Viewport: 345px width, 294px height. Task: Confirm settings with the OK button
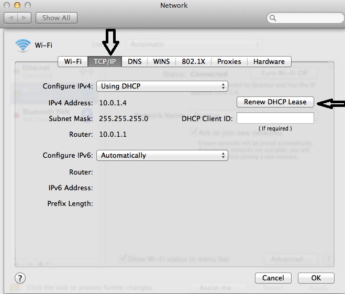[316, 278]
